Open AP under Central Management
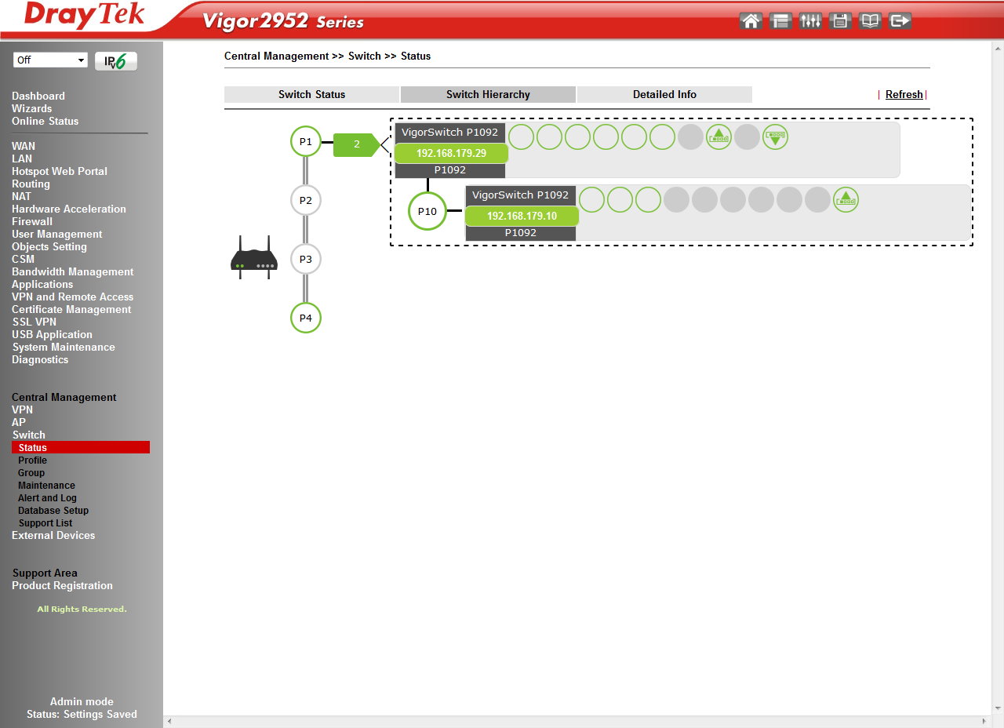Viewport: 1004px width, 728px height. 19,422
